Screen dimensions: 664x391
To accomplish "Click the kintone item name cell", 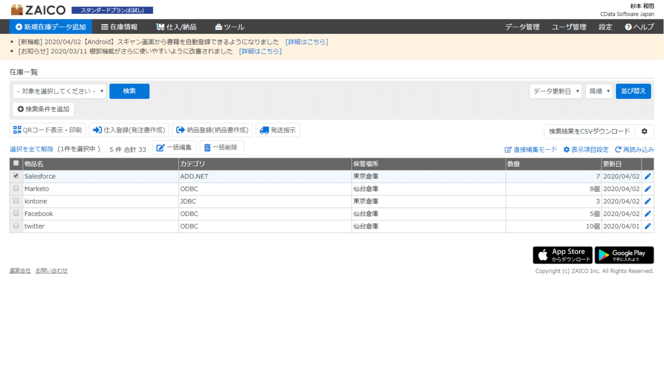I will click(100, 201).
